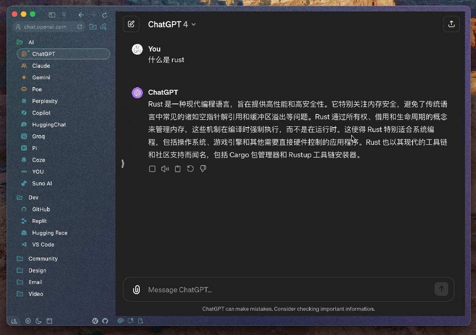This screenshot has width=476, height=335.
Task: Click the window layout icon in bottom bar
Action: click(x=49, y=321)
